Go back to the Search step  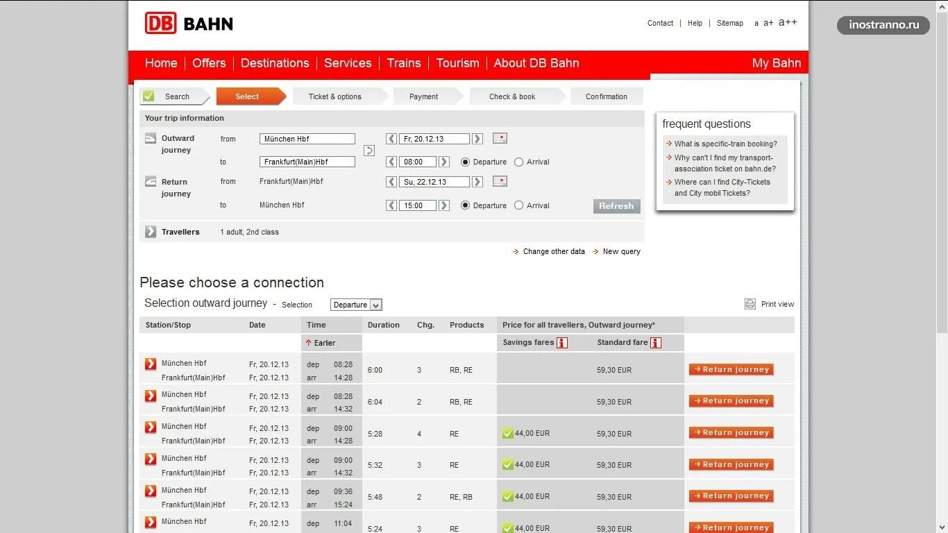174,96
